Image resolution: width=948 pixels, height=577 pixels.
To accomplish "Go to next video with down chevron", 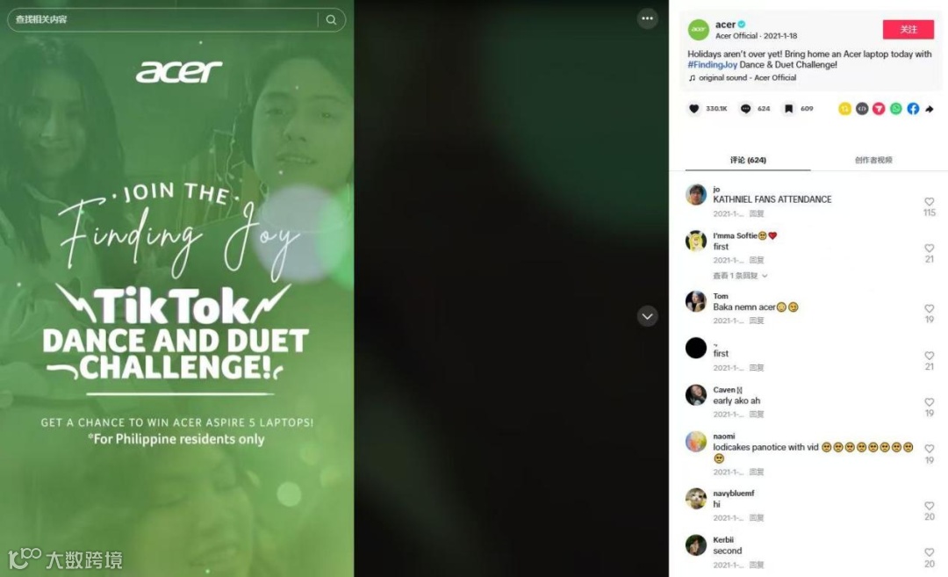I will click(647, 316).
